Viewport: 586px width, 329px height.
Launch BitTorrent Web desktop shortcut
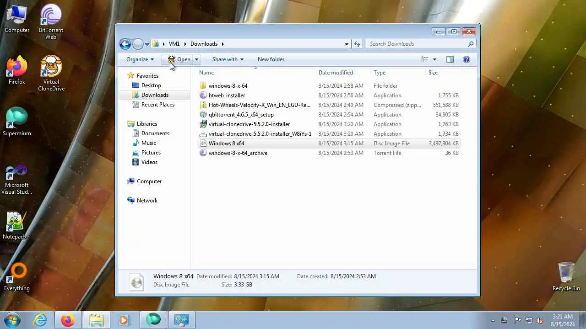pos(51,22)
